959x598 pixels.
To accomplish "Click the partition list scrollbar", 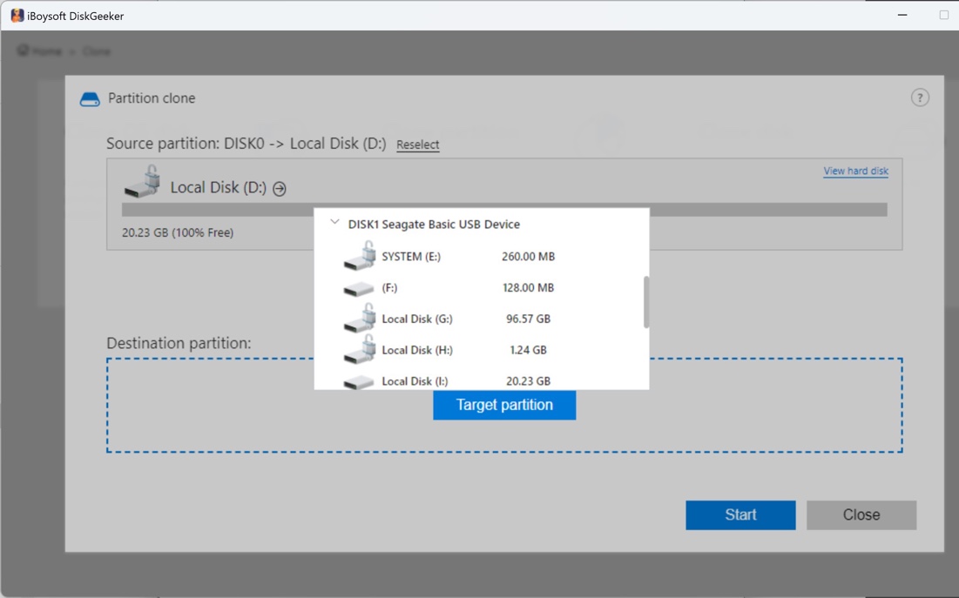I will click(645, 302).
